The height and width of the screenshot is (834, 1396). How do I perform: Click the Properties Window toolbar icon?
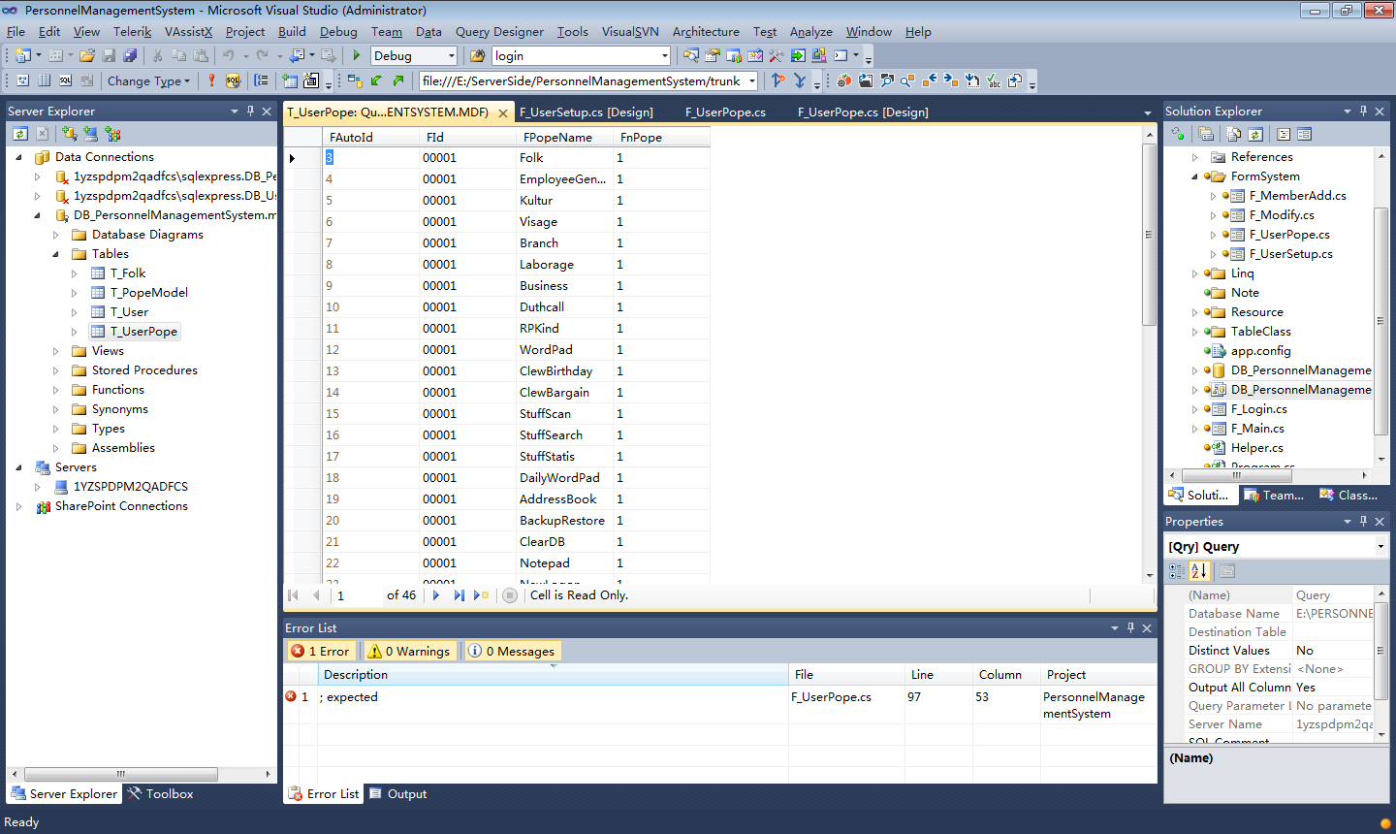pos(713,56)
